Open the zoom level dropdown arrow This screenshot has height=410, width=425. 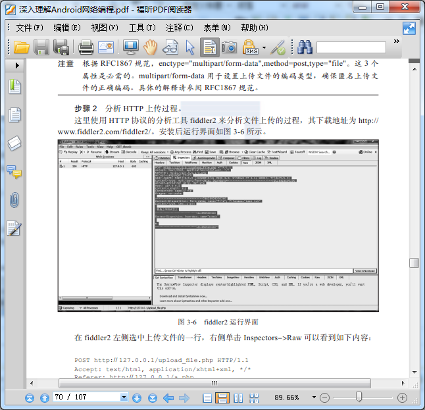(x=314, y=397)
